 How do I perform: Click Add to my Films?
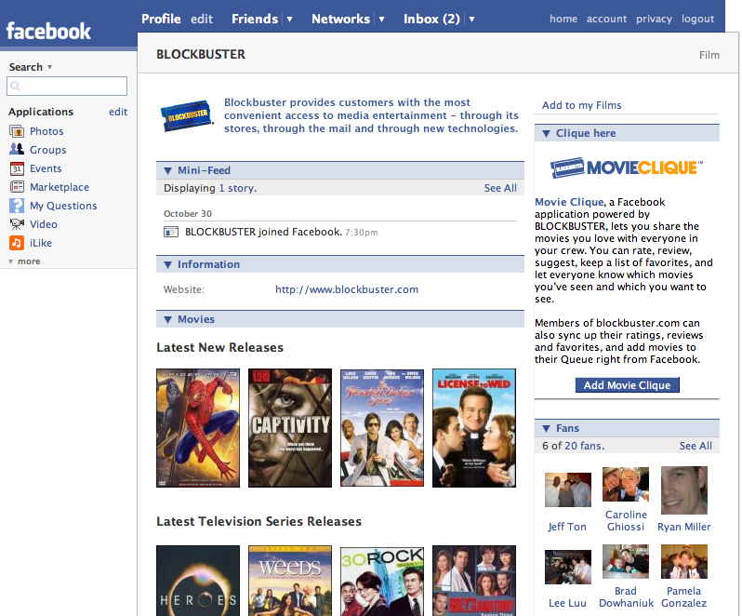pyautogui.click(x=581, y=105)
